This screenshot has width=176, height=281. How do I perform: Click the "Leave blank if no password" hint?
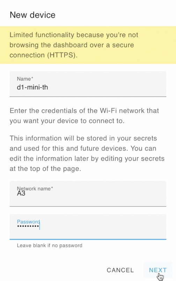[50, 246]
